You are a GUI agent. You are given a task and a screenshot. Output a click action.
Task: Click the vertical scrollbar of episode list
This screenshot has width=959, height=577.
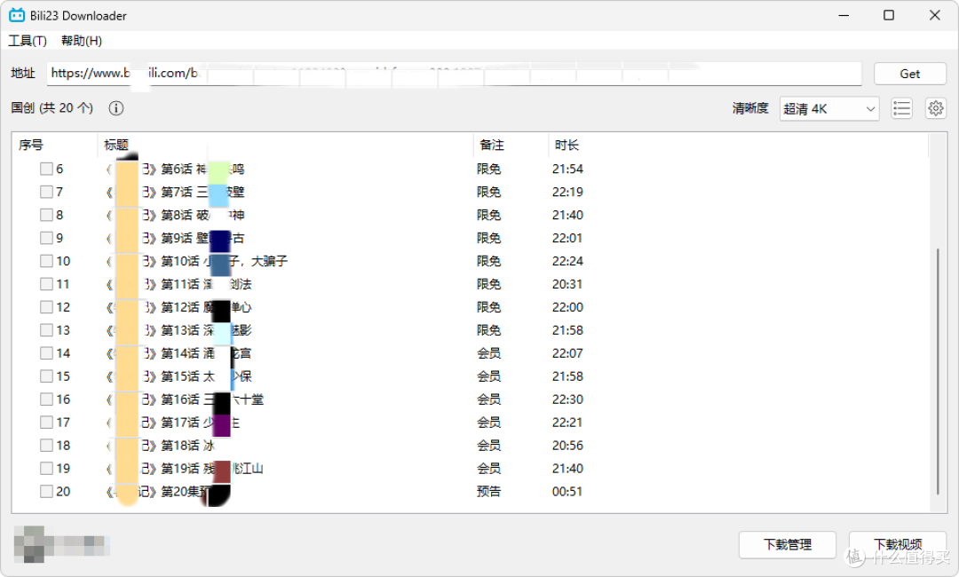point(937,372)
